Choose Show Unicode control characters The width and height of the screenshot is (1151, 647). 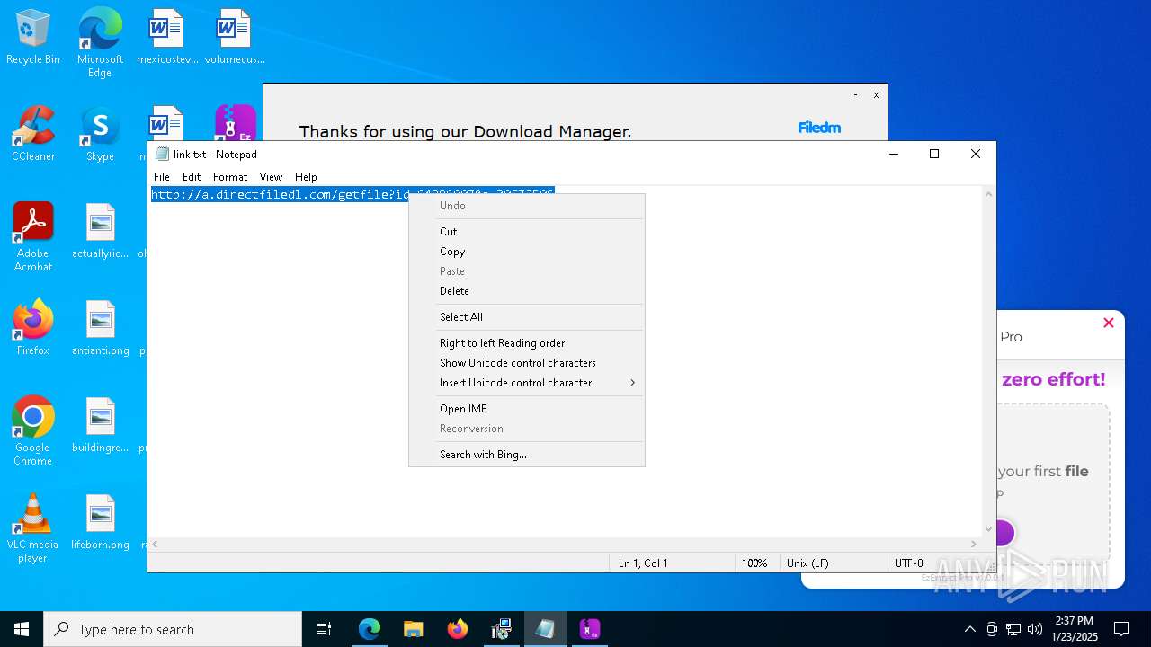527,363
